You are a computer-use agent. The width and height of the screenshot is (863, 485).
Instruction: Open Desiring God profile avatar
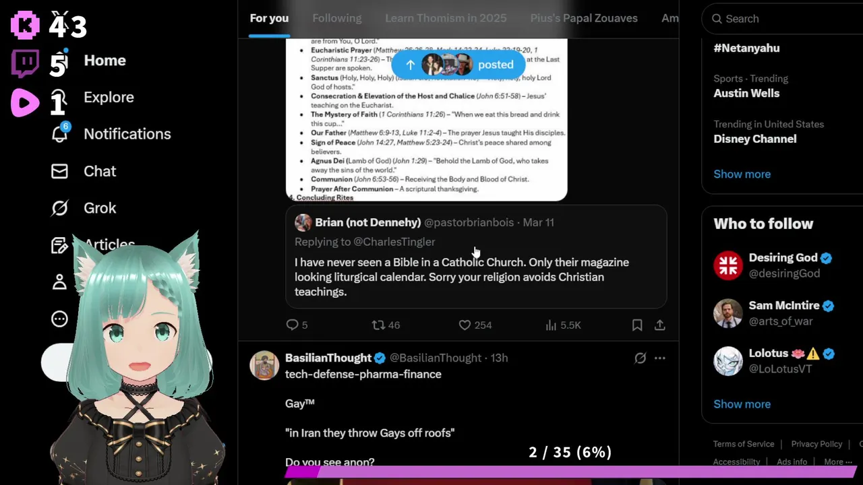pos(728,265)
